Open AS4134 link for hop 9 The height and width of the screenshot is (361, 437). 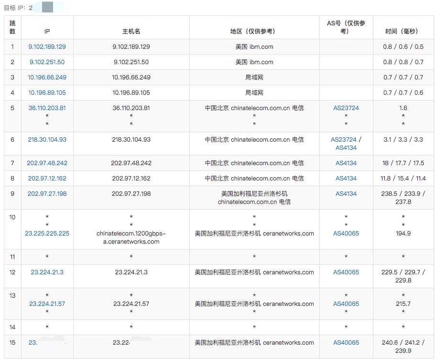(x=346, y=194)
